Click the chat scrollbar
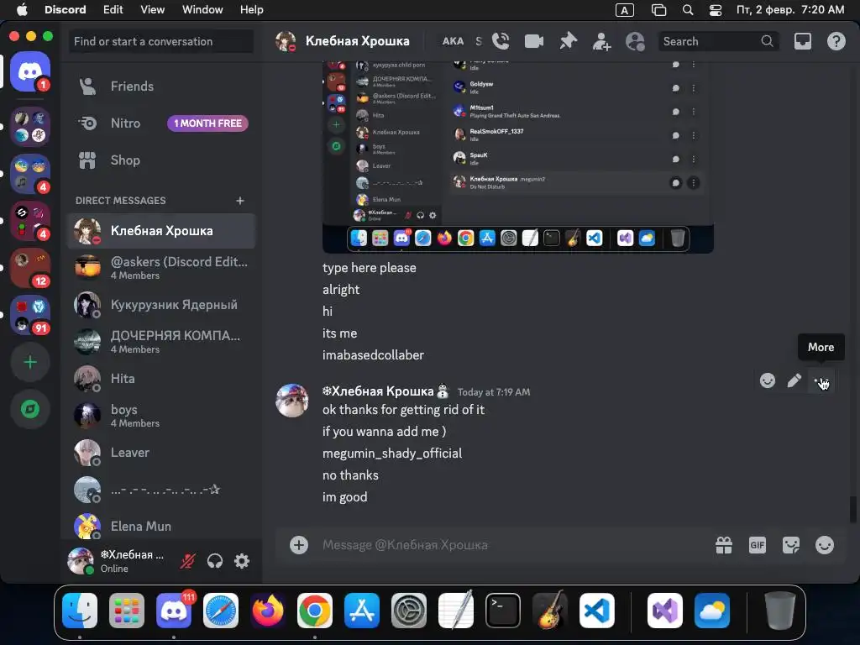 pos(853,510)
